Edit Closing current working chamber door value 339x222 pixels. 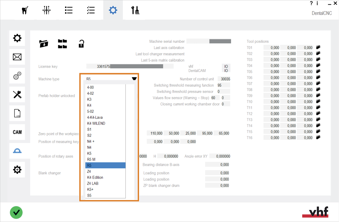tap(225, 104)
